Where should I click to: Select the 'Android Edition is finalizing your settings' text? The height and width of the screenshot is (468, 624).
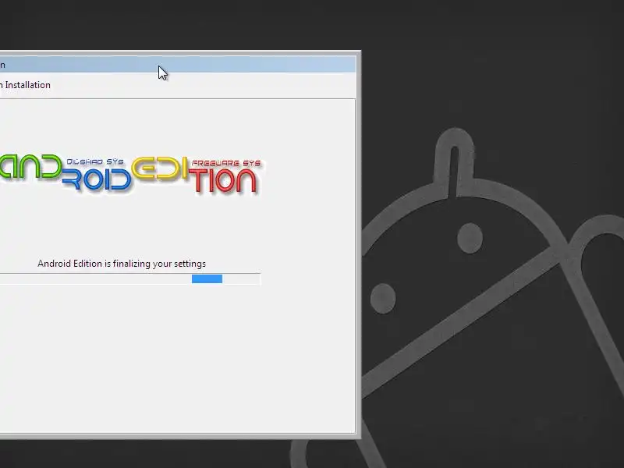coord(122,264)
